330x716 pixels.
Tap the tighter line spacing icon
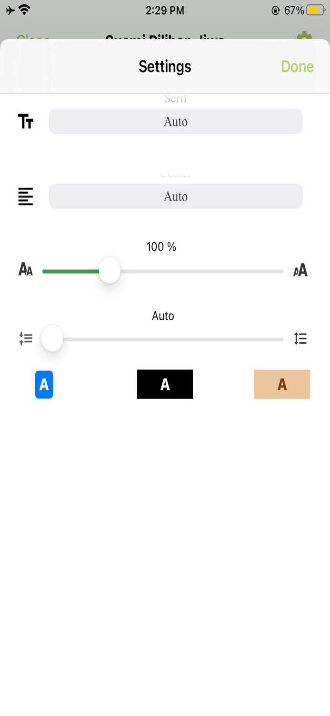26,338
